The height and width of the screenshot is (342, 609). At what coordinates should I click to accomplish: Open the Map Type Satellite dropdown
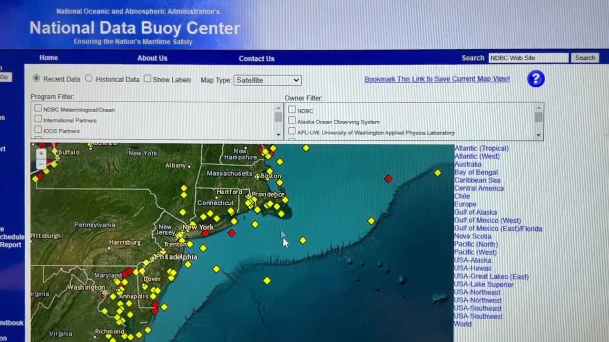tap(267, 80)
